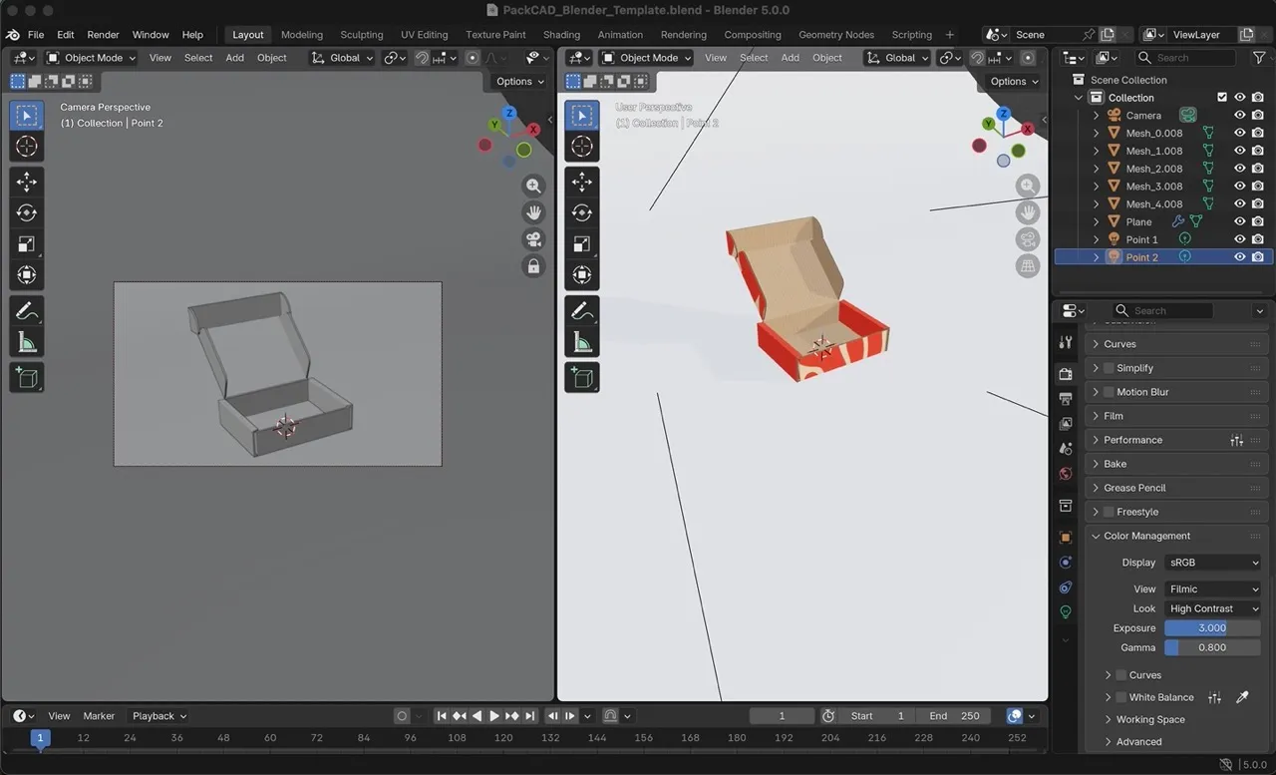The width and height of the screenshot is (1276, 775).
Task: Open Output Properties with the printer icon
Action: click(x=1066, y=399)
